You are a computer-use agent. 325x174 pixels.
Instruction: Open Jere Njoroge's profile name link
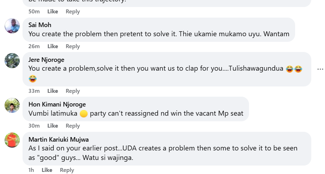pos(46,60)
